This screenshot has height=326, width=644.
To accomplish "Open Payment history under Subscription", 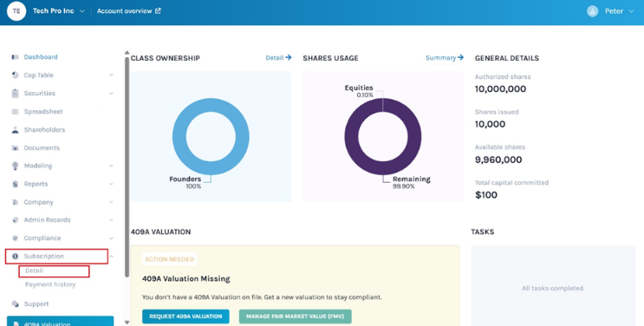I will pyautogui.click(x=50, y=284).
